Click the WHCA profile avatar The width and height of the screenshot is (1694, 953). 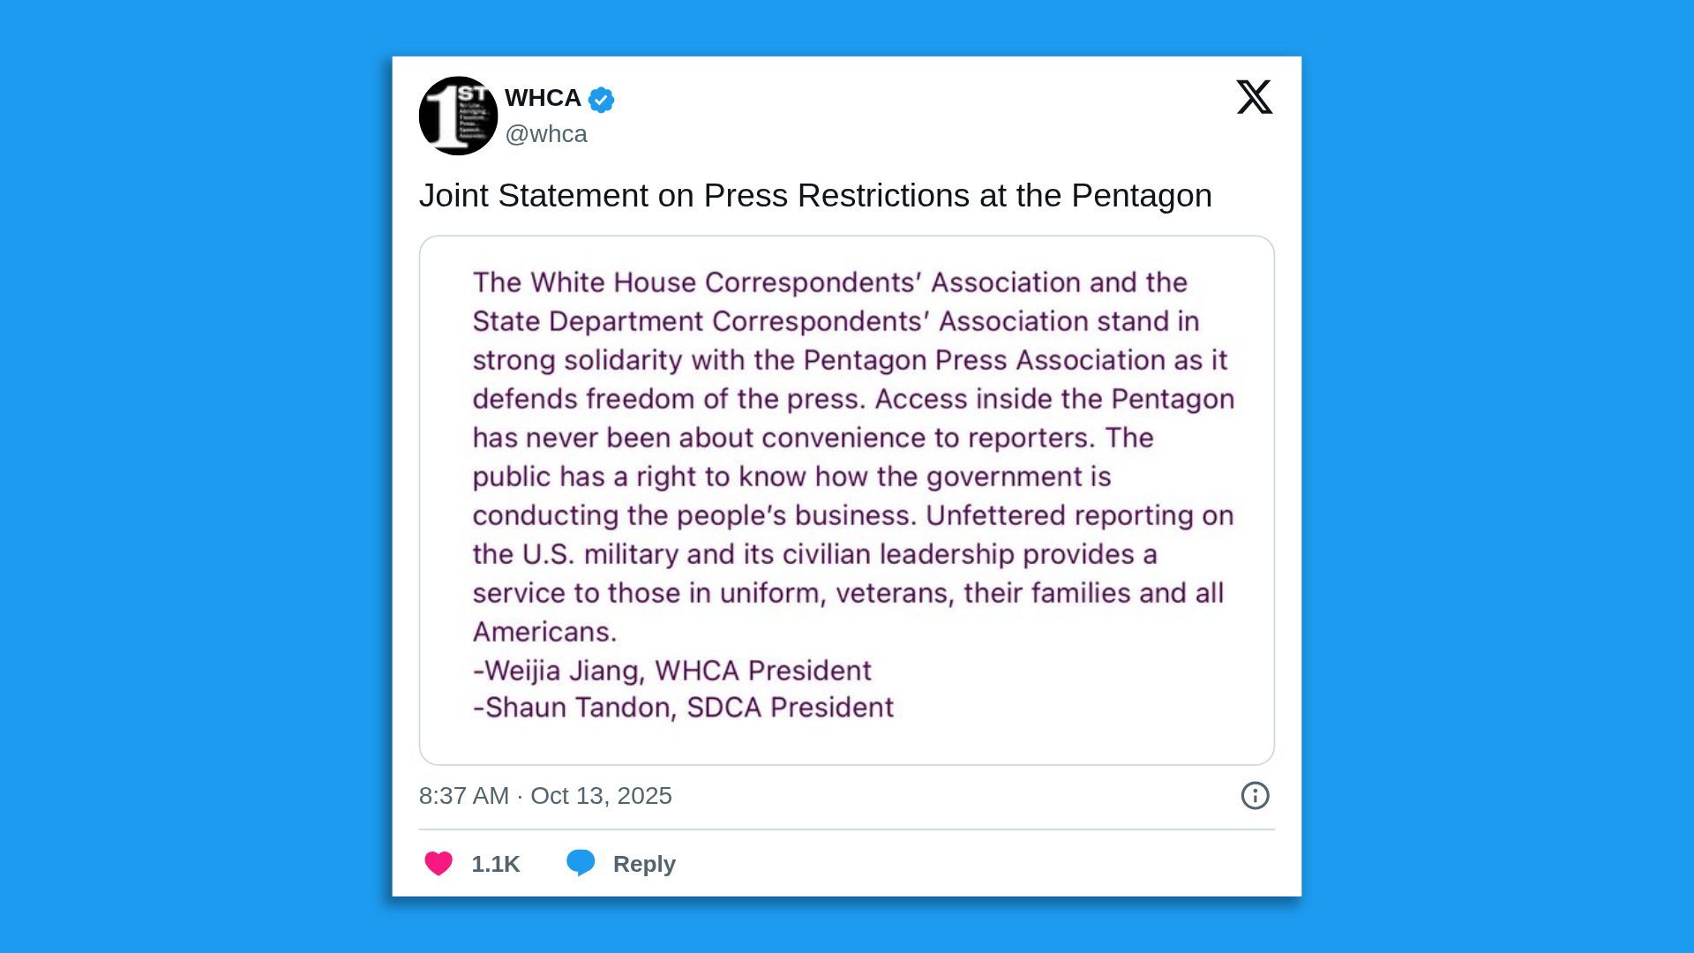click(458, 116)
